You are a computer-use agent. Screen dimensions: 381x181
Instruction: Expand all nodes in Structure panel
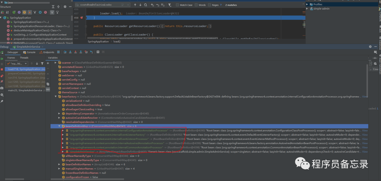pos(53,7)
